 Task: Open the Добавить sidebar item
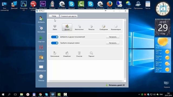(41, 19)
